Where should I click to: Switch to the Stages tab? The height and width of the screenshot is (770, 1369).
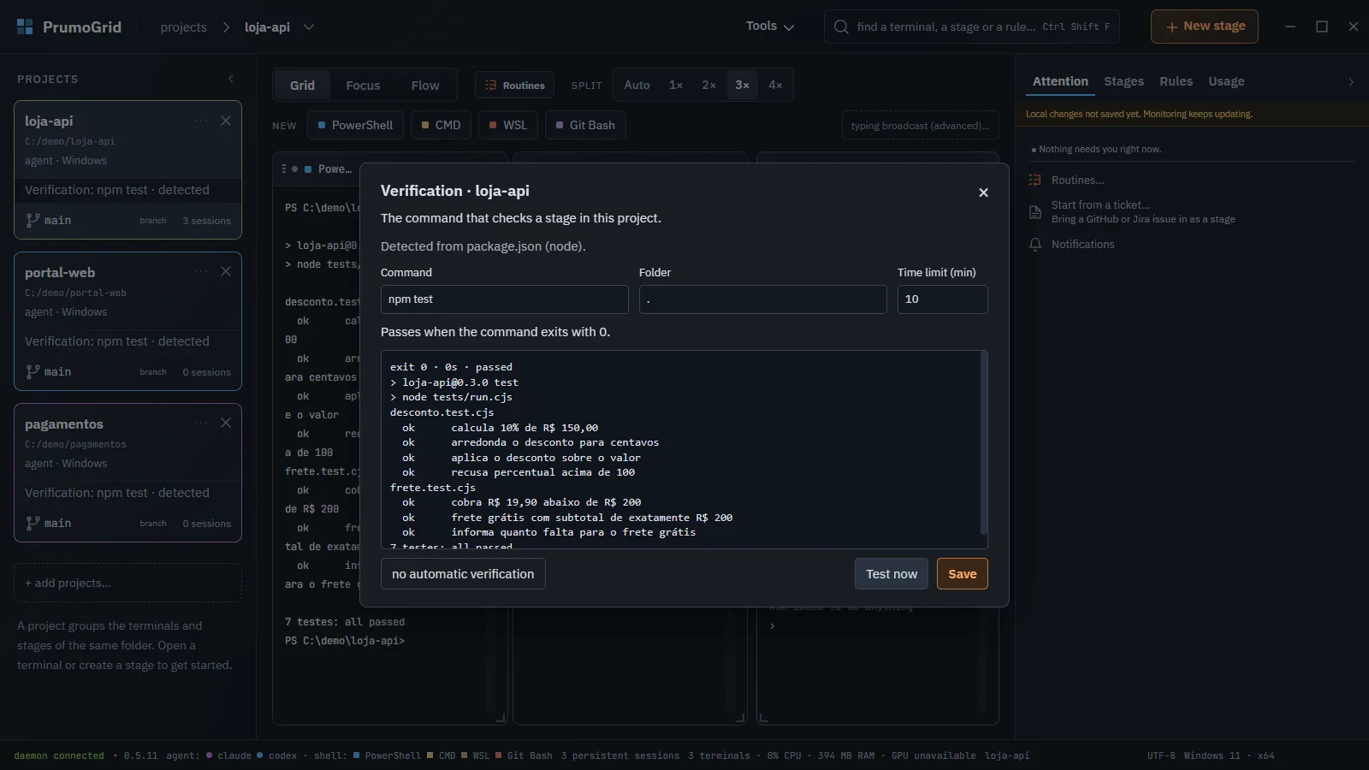click(1123, 81)
